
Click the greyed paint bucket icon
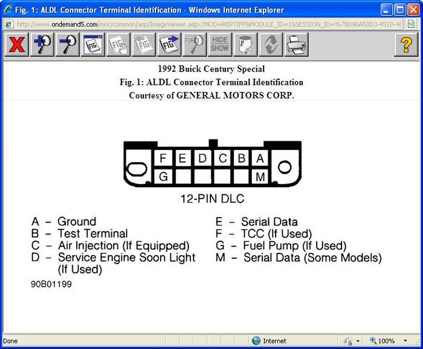click(245, 45)
